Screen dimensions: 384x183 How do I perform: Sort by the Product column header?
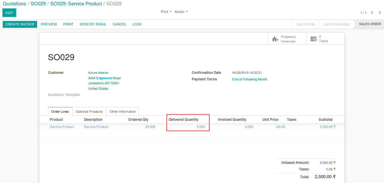(56, 120)
